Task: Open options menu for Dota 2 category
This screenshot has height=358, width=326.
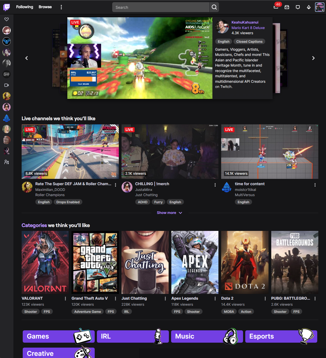Action: [x=265, y=299]
